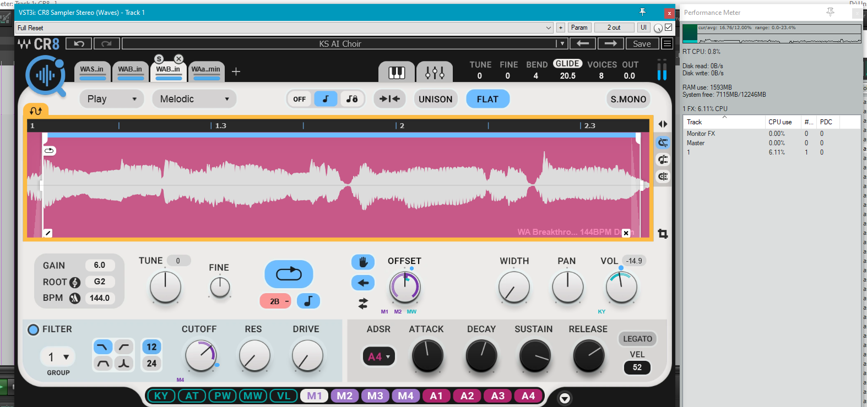Select the middle loop-marker mode icon
This screenshot has height=407, width=867.
(663, 159)
